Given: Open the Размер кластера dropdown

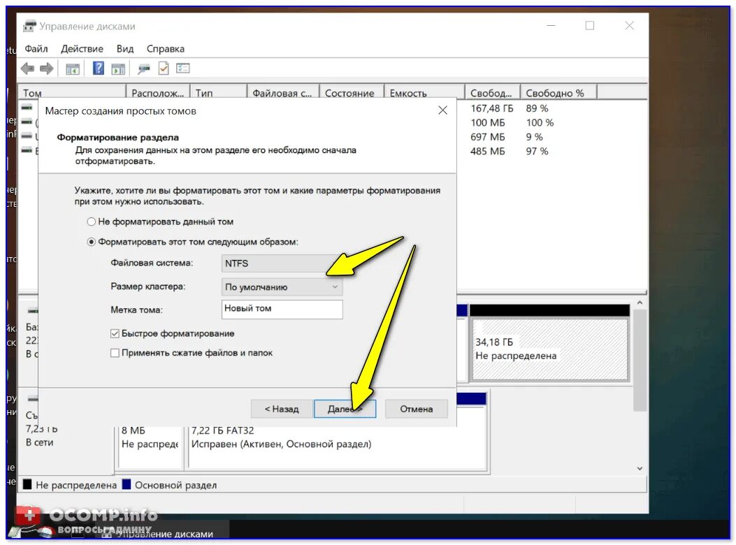Looking at the screenshot, I should (x=282, y=286).
